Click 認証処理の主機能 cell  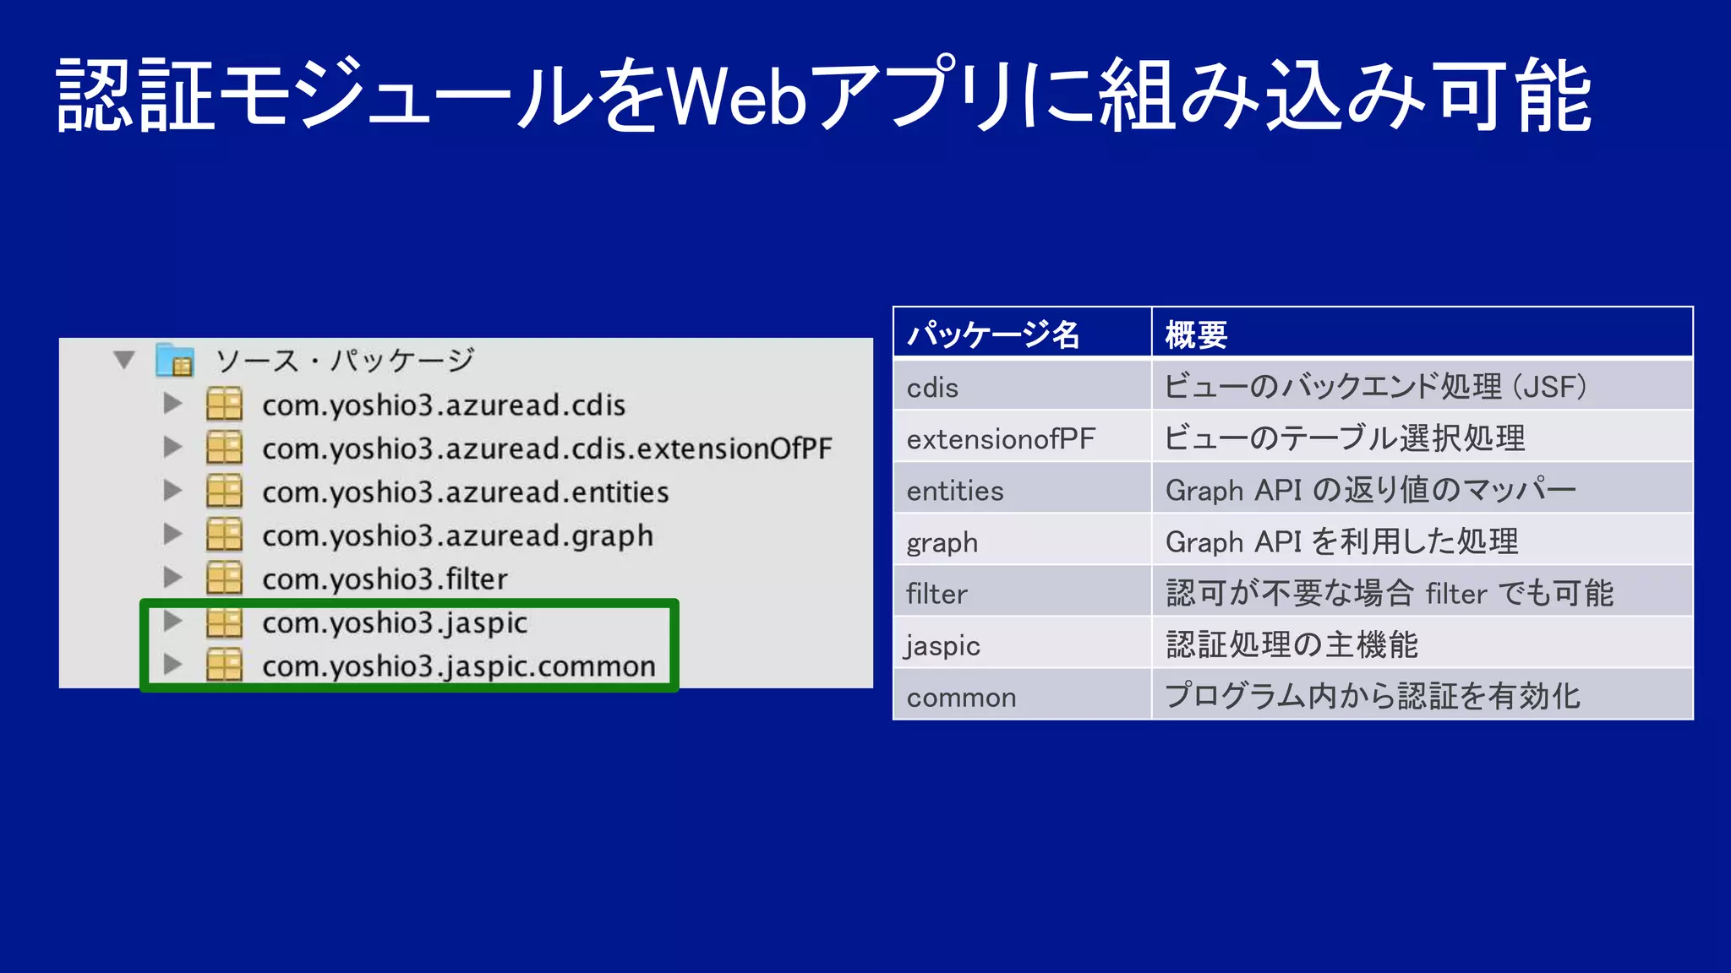[1422, 644]
